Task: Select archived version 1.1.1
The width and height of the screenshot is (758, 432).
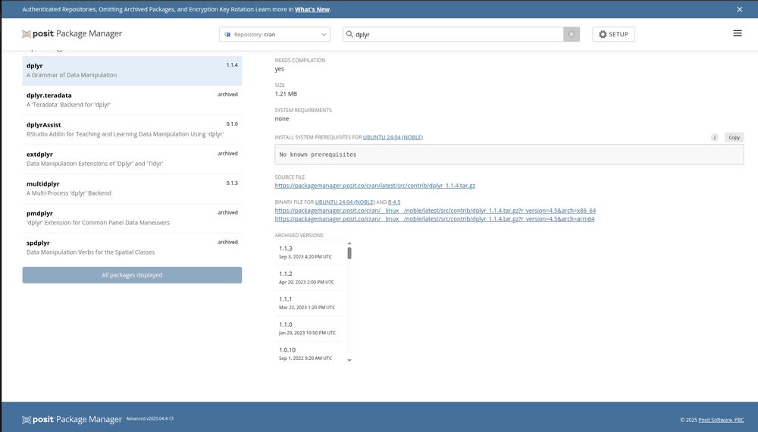Action: tap(309, 303)
